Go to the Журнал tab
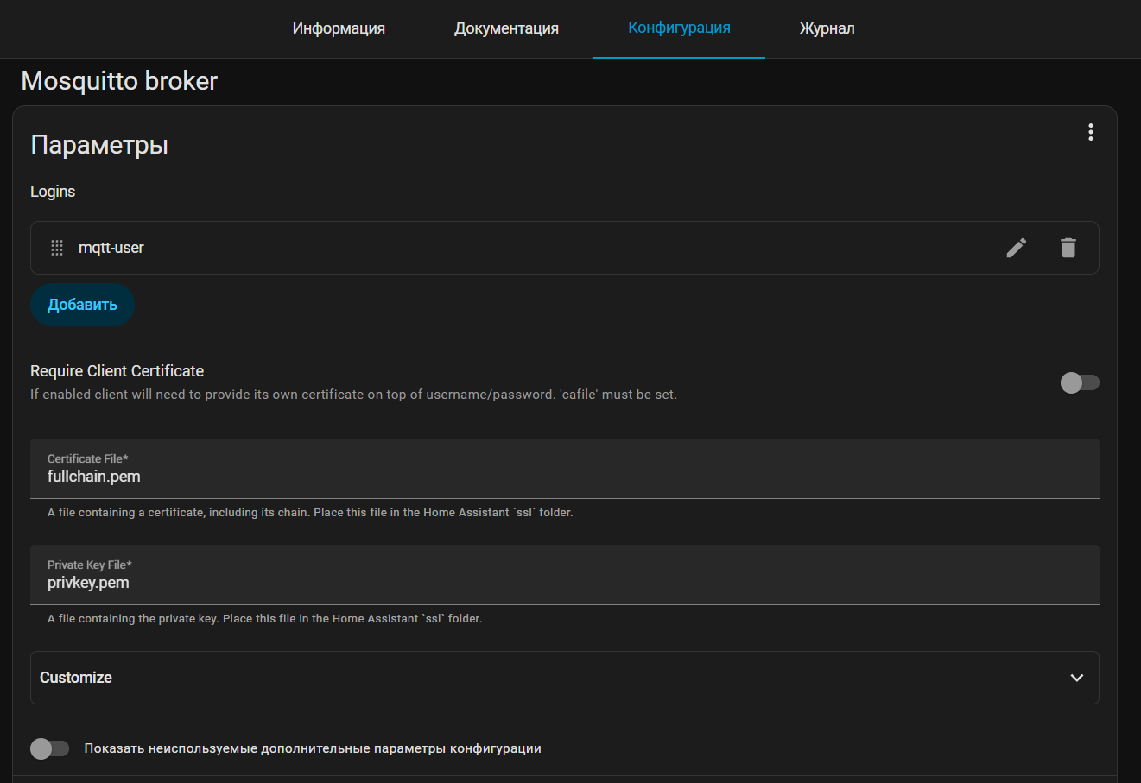The height and width of the screenshot is (783, 1141). (x=827, y=28)
